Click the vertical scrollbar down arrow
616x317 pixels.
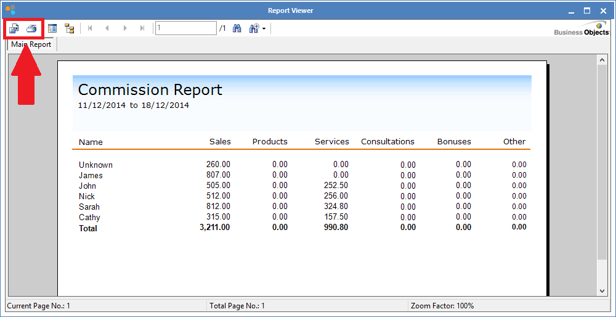coord(602,290)
